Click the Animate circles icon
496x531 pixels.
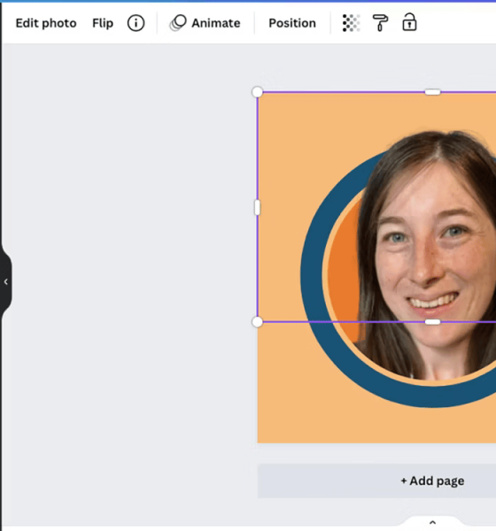click(178, 23)
